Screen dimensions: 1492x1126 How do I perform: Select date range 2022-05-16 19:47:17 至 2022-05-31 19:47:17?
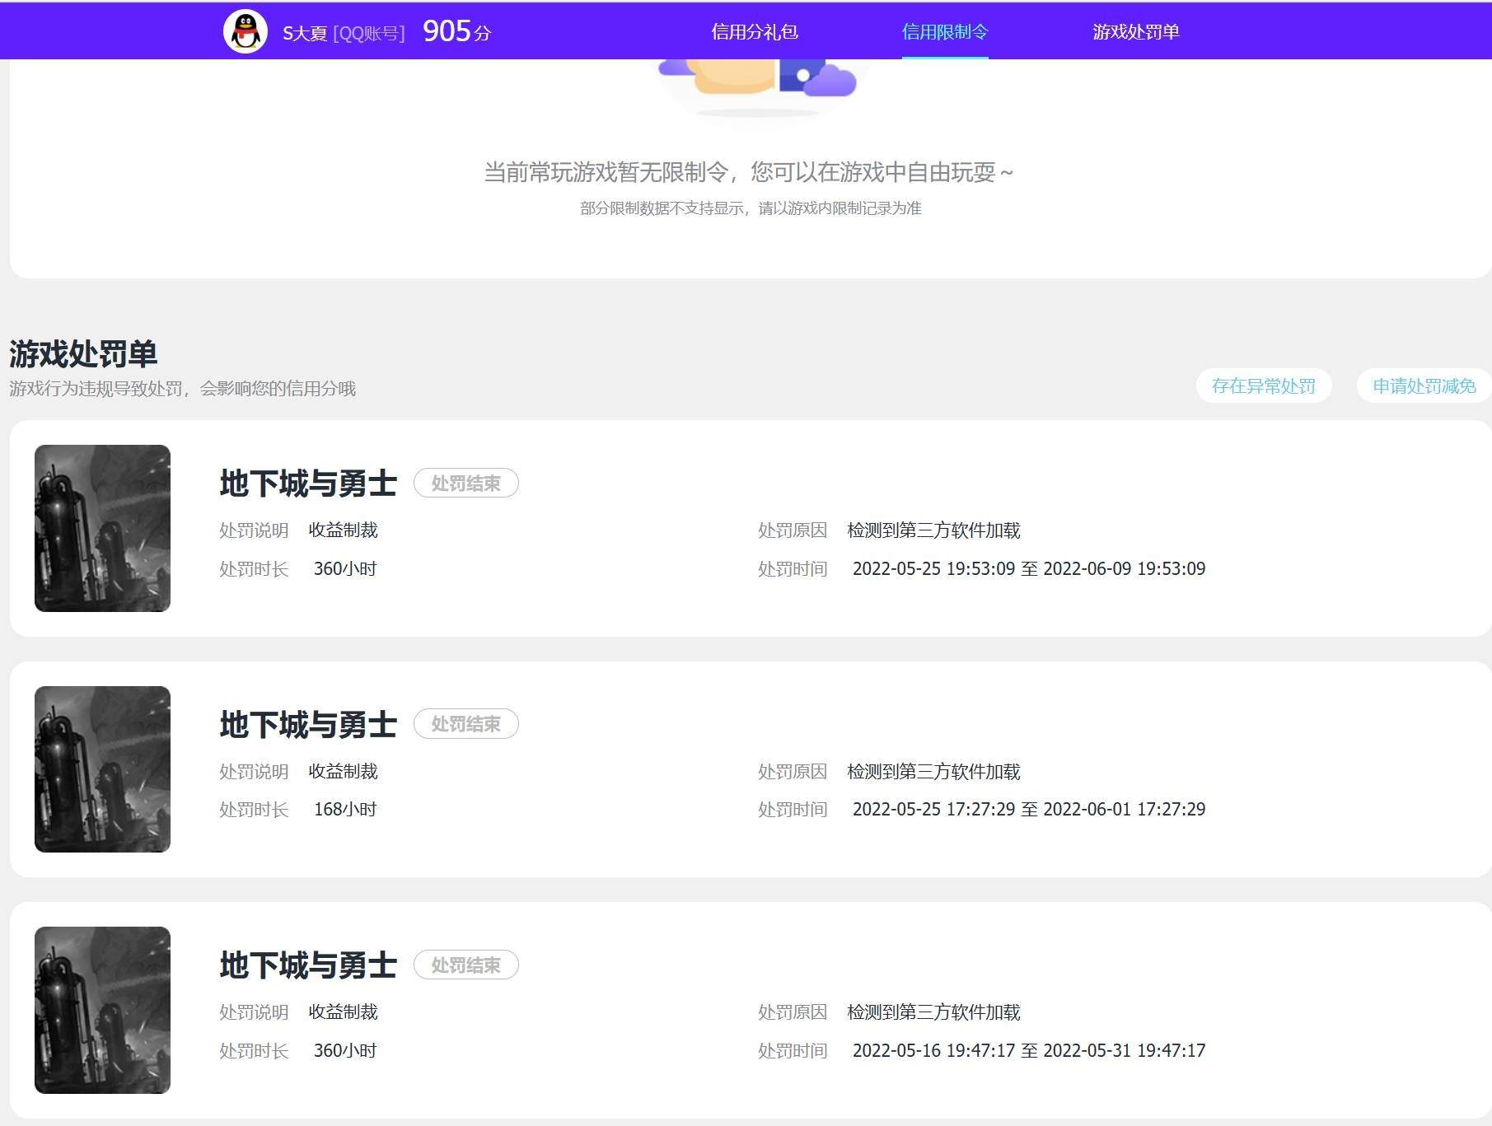click(1029, 1051)
